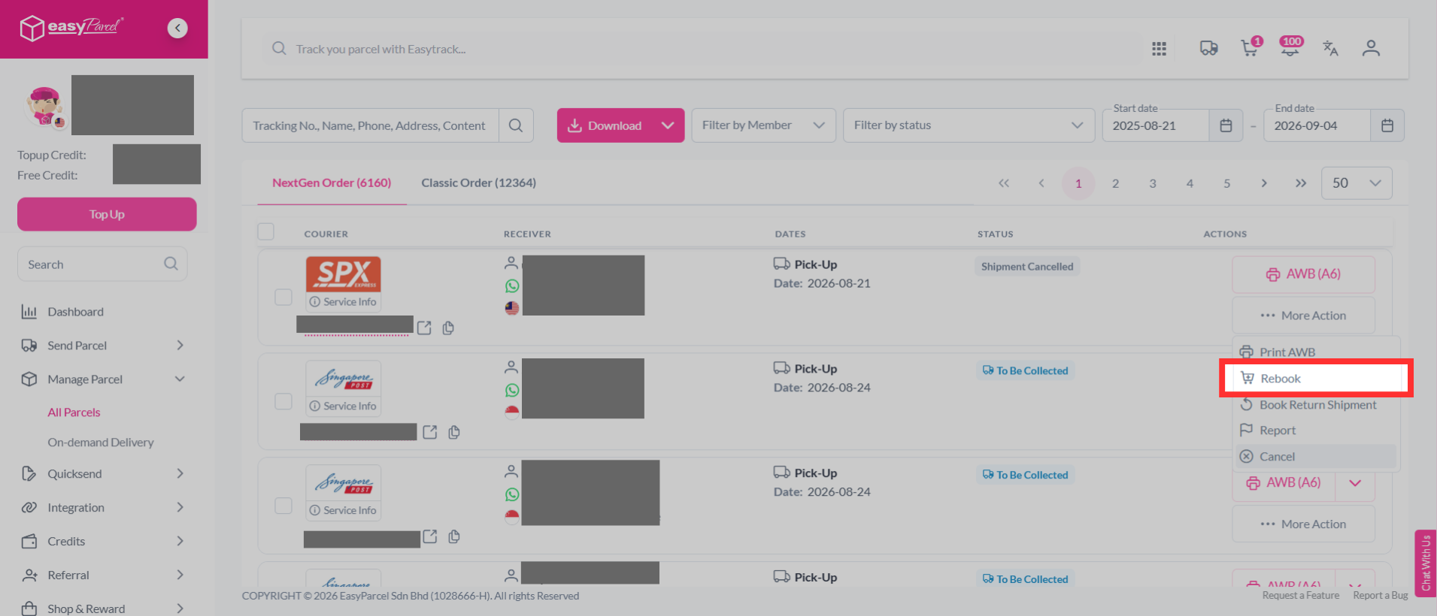
Task: Open tracking link of second Singapore Post parcel
Action: [x=430, y=536]
